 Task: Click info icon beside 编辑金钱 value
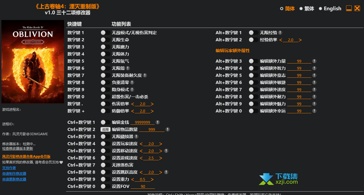point(158,122)
